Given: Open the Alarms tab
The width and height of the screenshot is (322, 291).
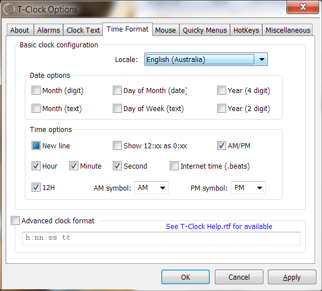Looking at the screenshot, I should point(48,30).
